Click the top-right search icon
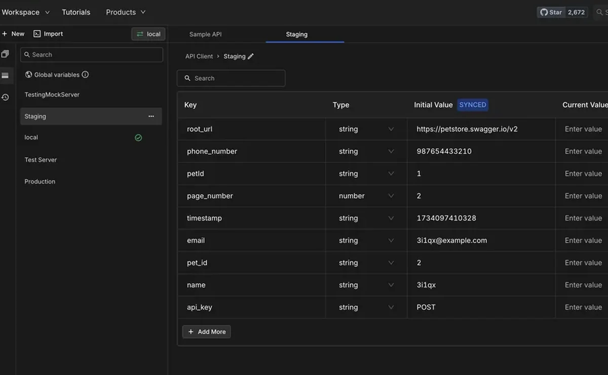This screenshot has width=608, height=375. [600, 12]
